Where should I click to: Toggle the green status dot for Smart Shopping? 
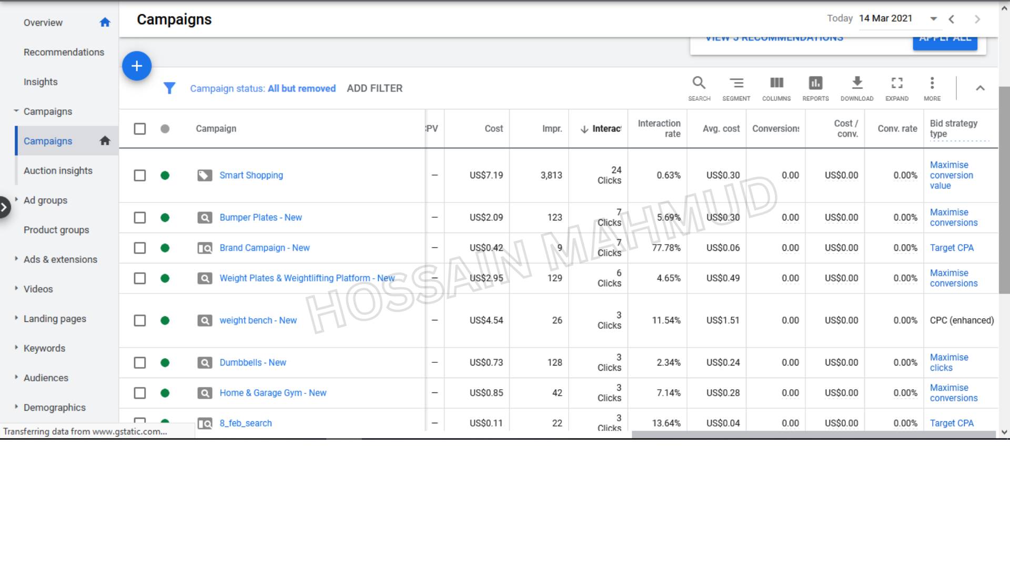pyautogui.click(x=165, y=175)
